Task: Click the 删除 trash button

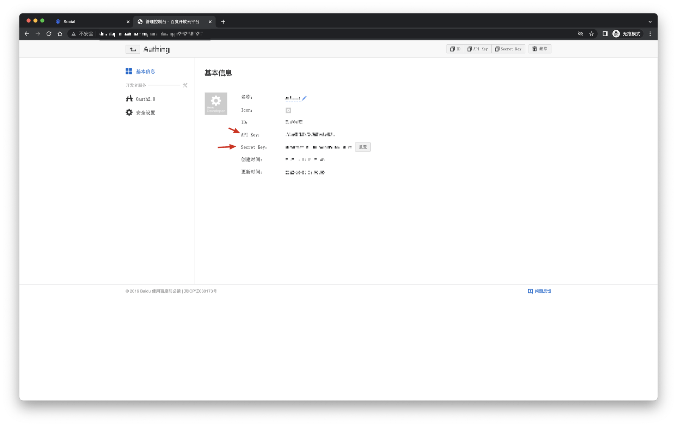Action: [539, 49]
